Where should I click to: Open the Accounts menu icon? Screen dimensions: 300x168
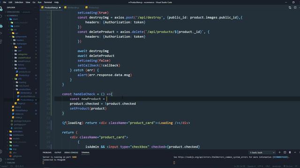coord(1,152)
